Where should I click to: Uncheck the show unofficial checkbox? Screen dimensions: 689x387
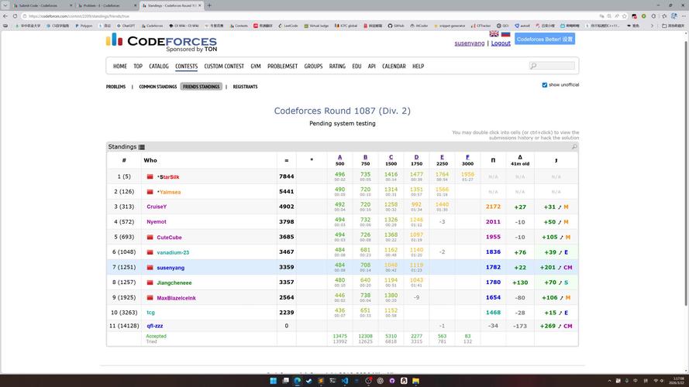click(x=545, y=85)
